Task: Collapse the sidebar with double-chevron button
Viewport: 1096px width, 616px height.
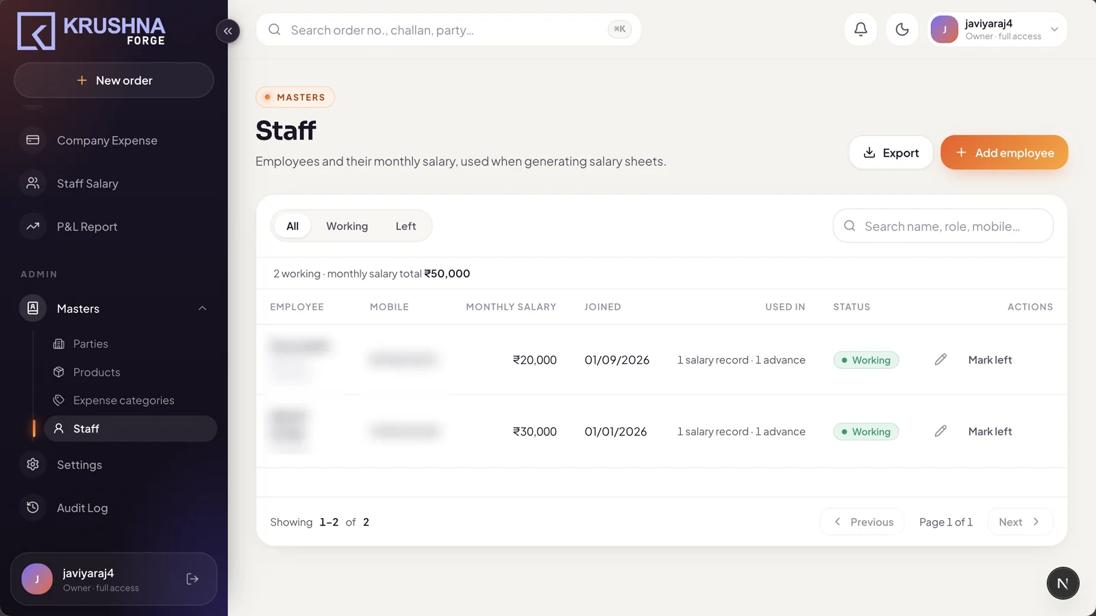Action: [x=227, y=31]
